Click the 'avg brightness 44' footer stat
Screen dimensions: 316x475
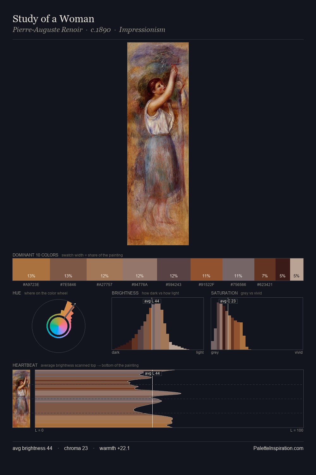click(x=33, y=448)
